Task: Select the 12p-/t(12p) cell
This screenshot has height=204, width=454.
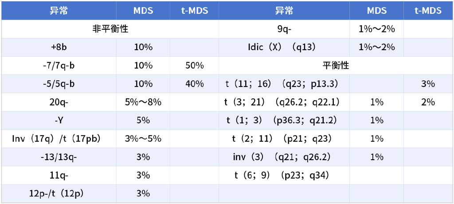Action: click(x=59, y=193)
